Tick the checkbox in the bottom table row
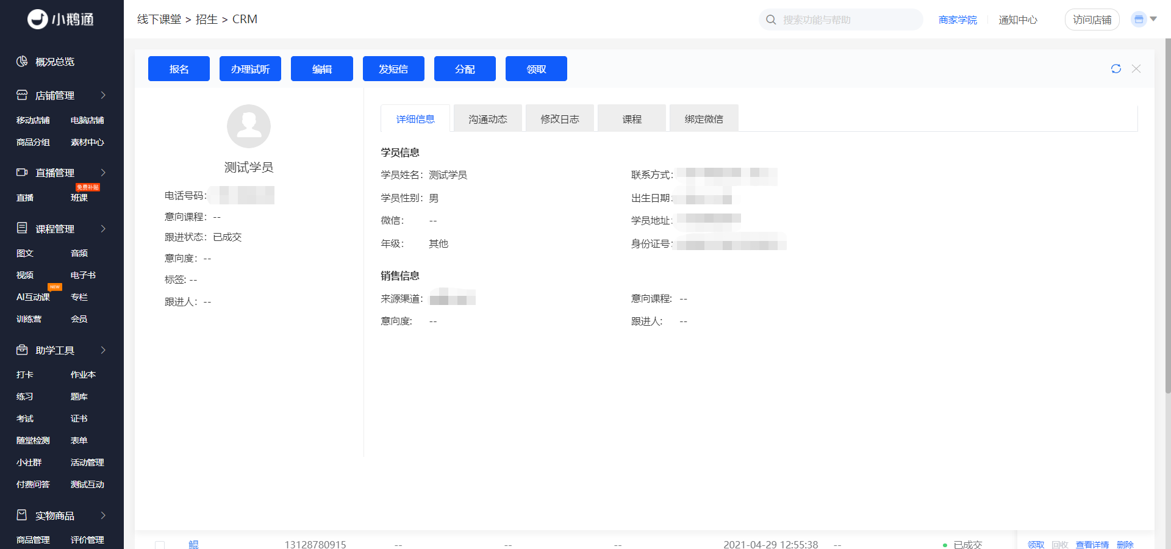Screen dimensions: 1171x549 pos(160,545)
